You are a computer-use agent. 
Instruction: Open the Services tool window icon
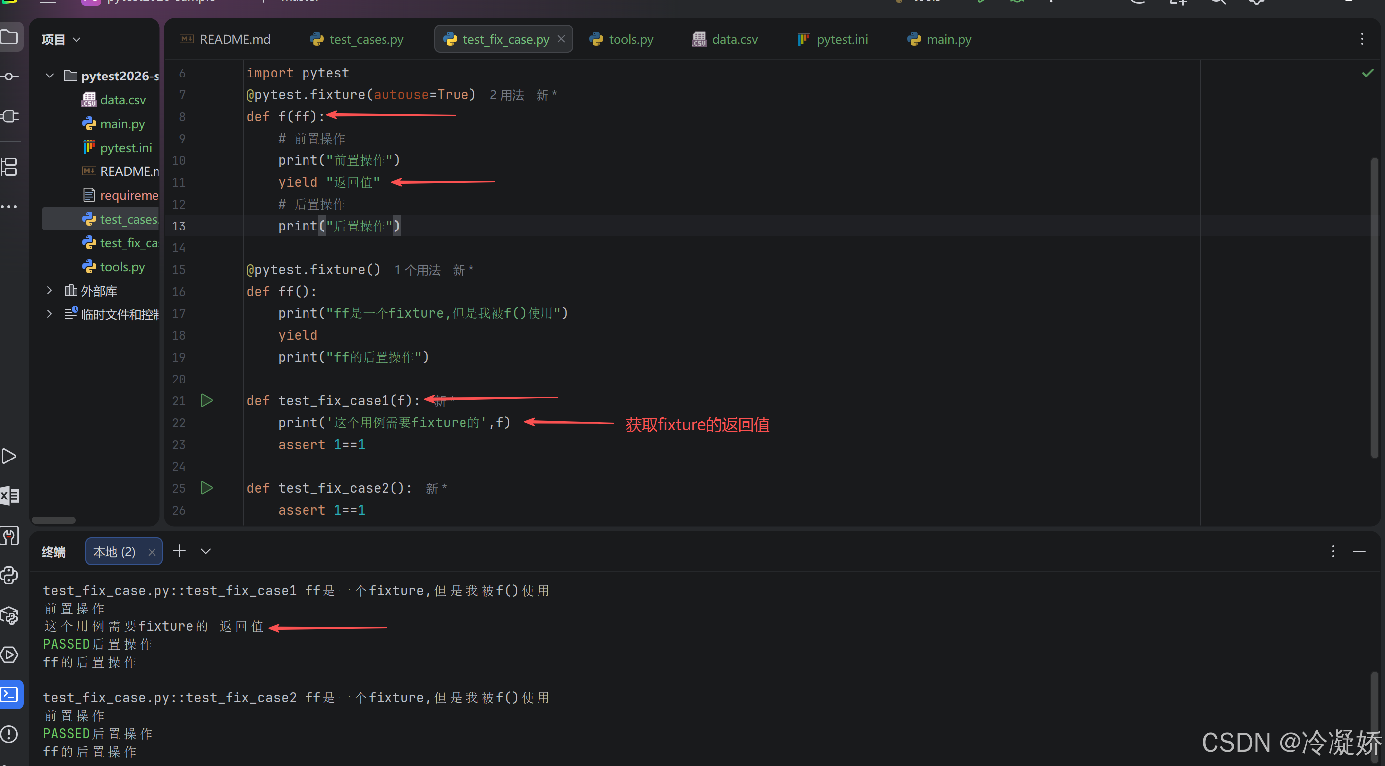tap(9, 655)
